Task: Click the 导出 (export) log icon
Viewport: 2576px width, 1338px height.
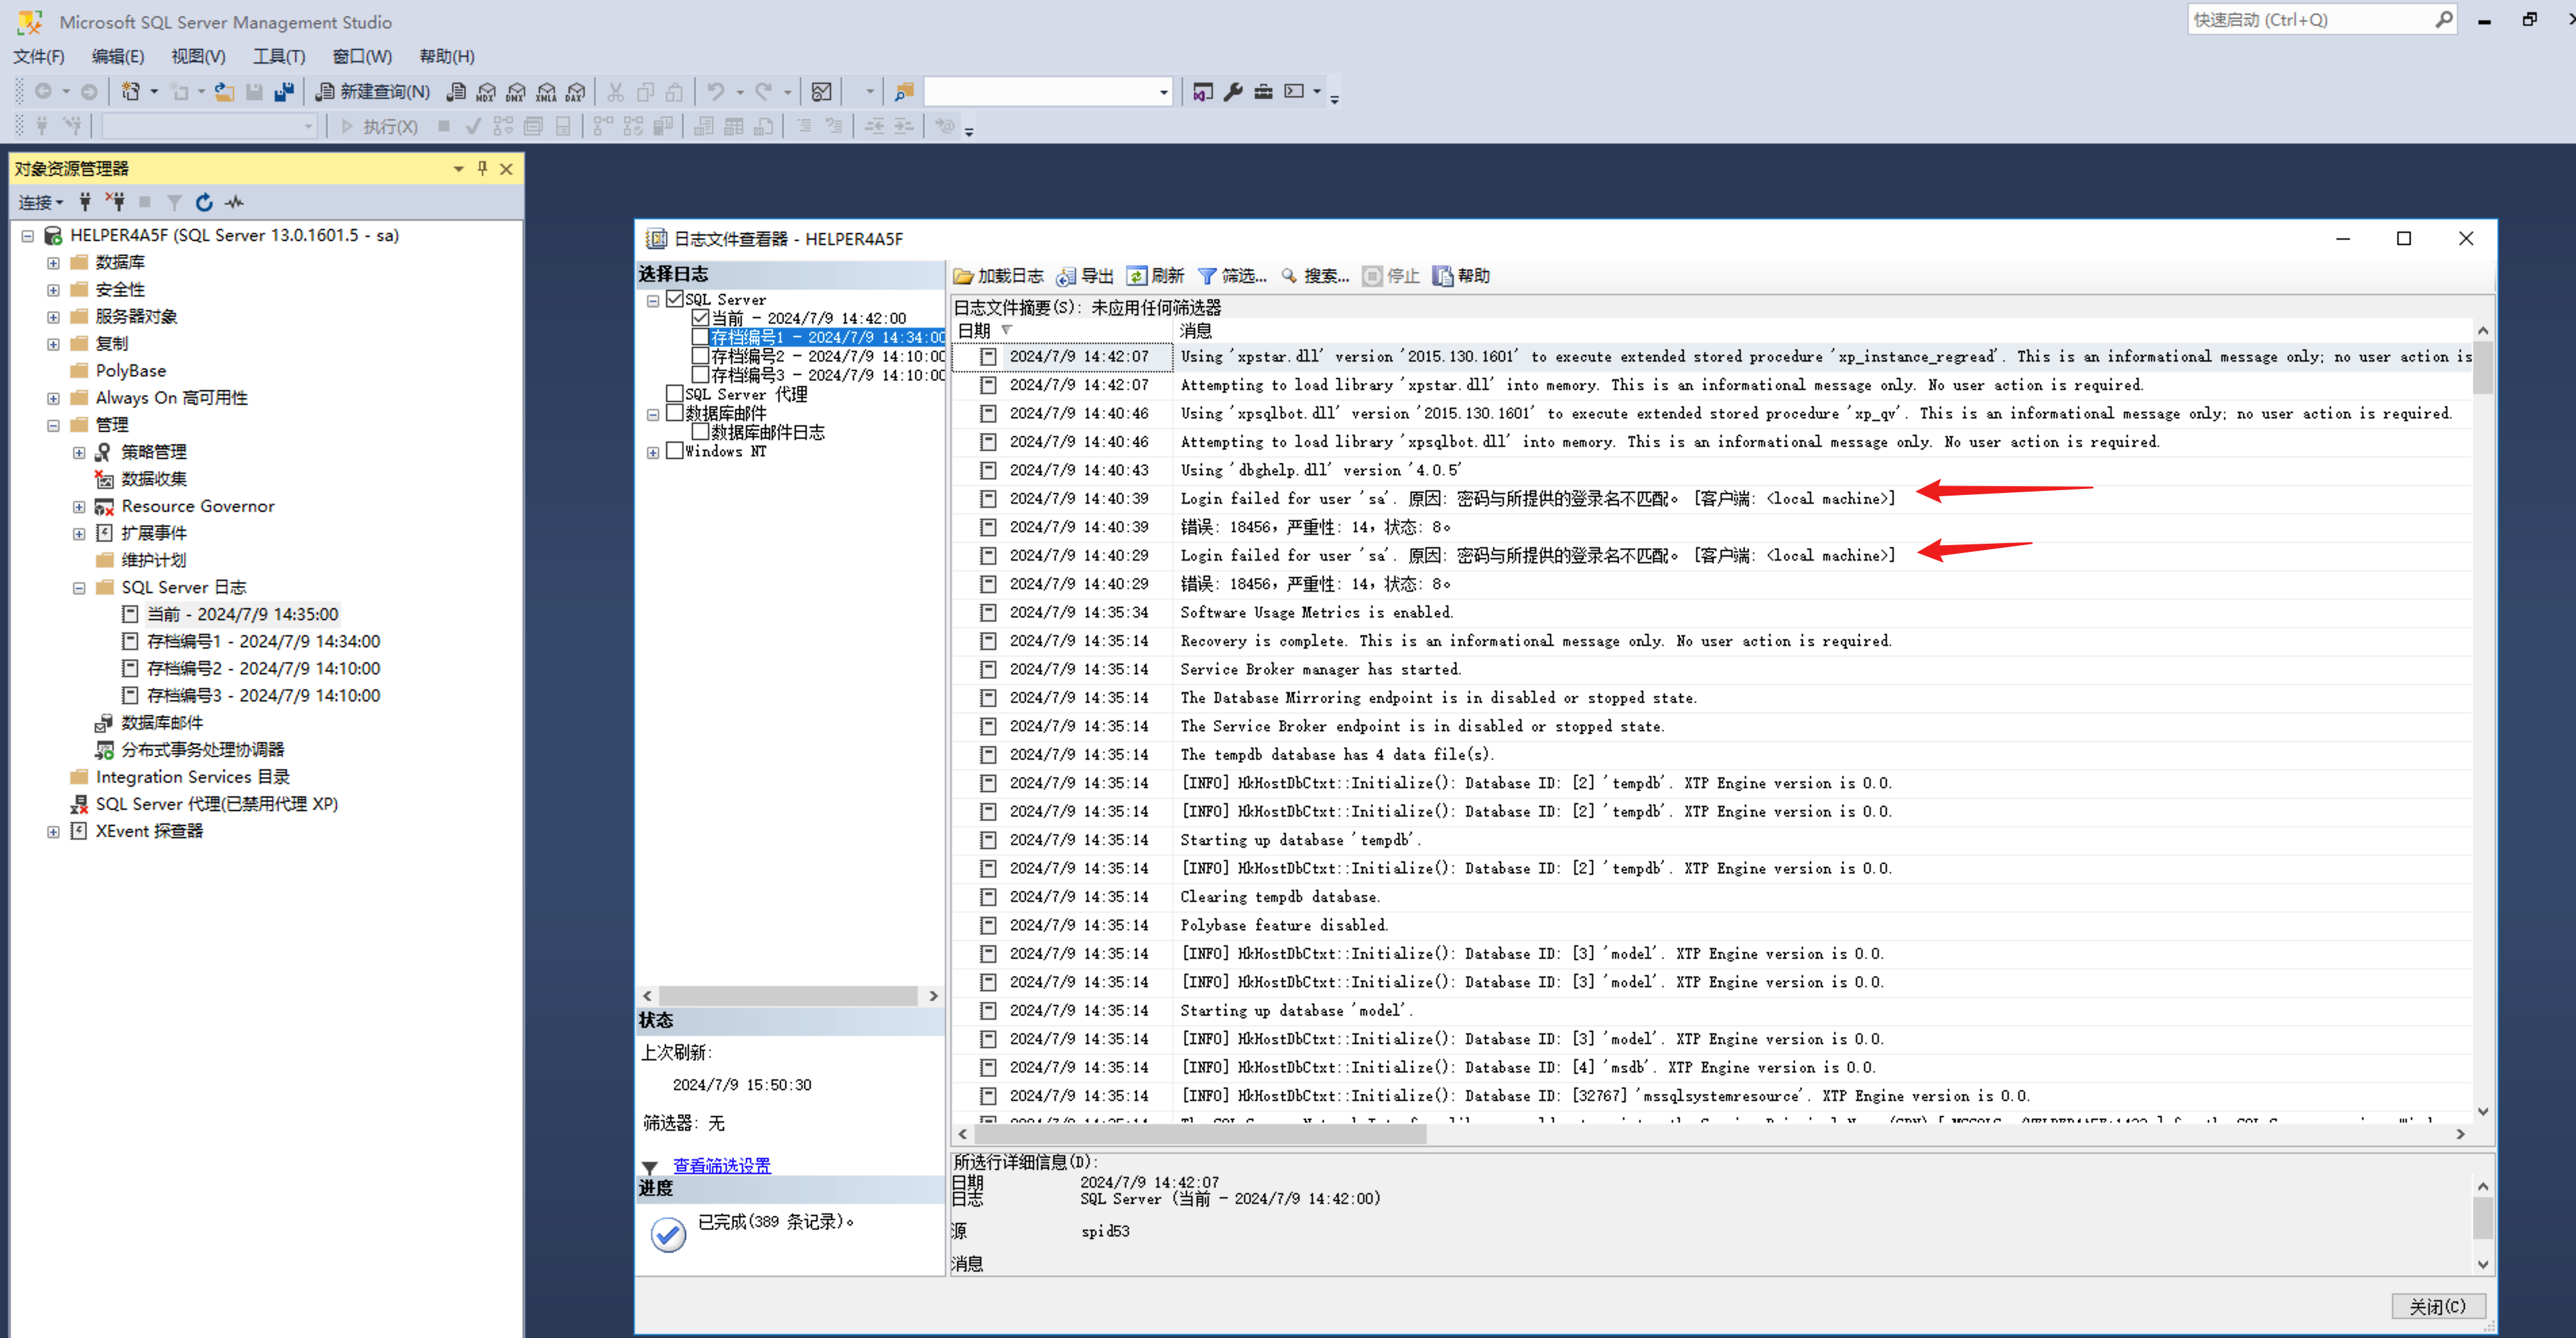Action: pos(1067,276)
